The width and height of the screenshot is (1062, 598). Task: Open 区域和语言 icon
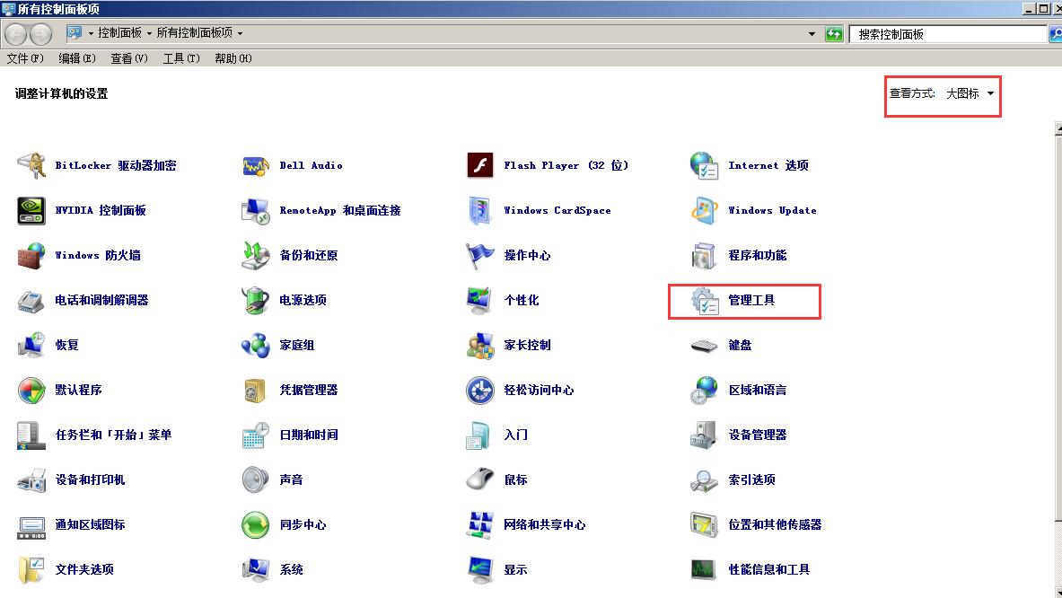[x=705, y=390]
